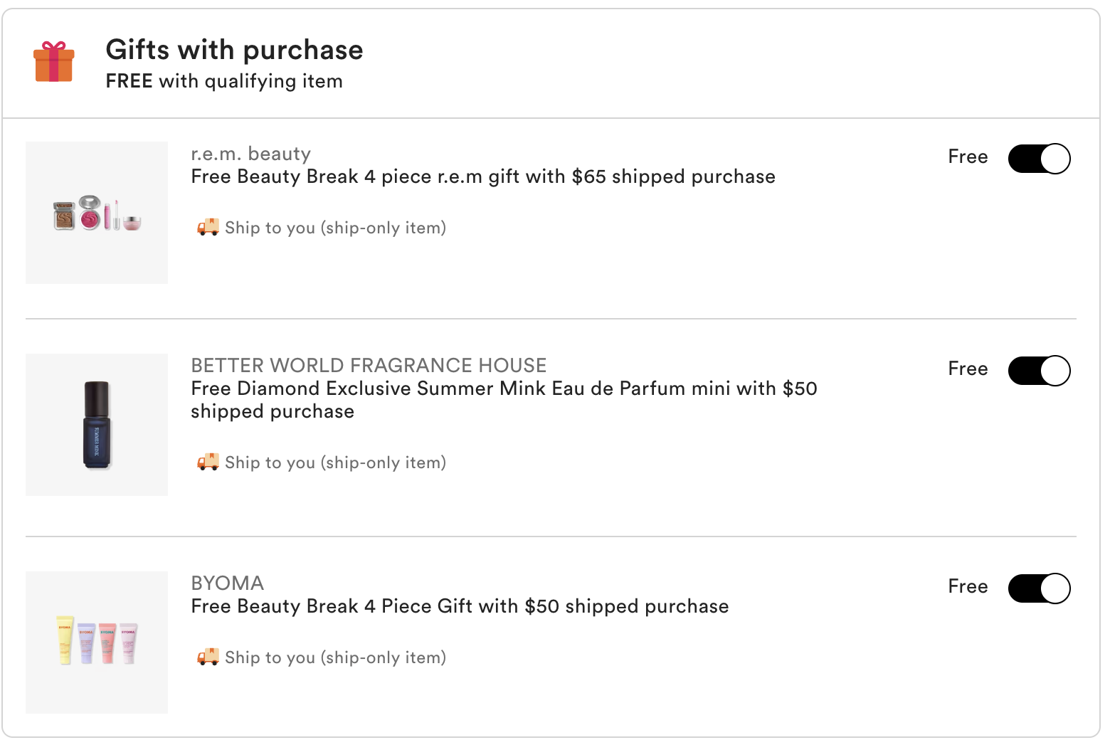This screenshot has height=740, width=1110.
Task: Switch off the BYOMA 4 Piece Gift
Action: [x=1039, y=588]
